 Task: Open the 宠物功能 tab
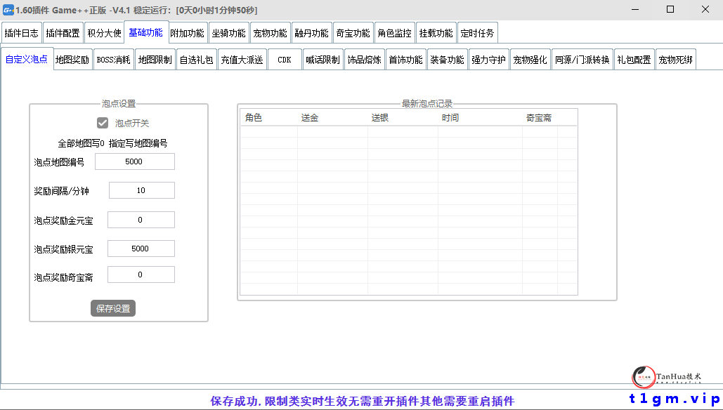270,32
